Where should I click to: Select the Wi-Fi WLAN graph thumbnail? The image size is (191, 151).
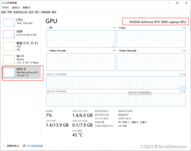[x=9, y=59]
